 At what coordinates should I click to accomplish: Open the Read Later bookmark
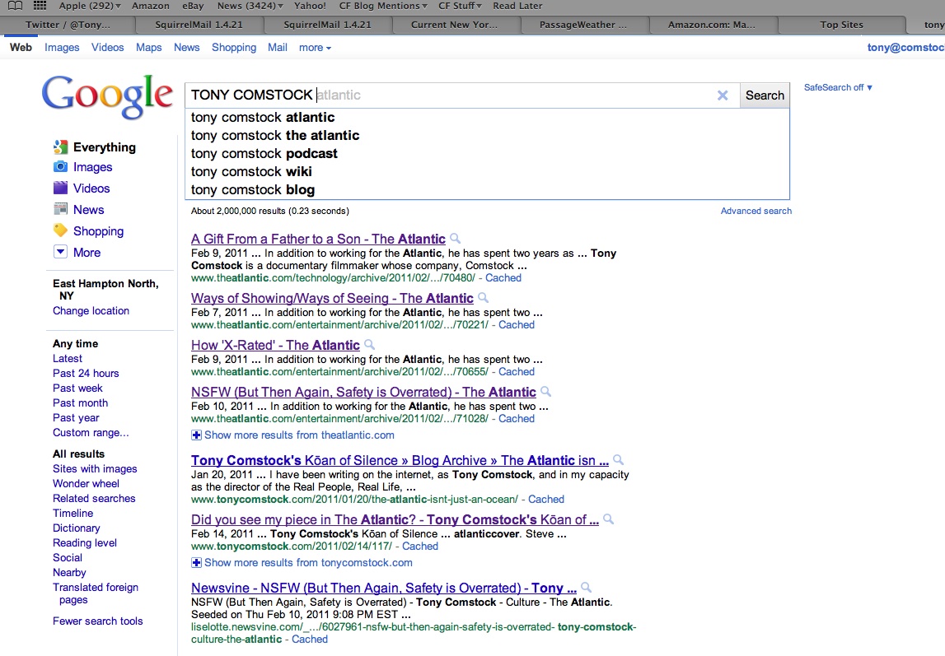point(517,6)
